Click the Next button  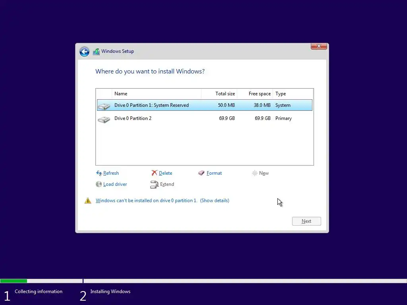pos(306,221)
